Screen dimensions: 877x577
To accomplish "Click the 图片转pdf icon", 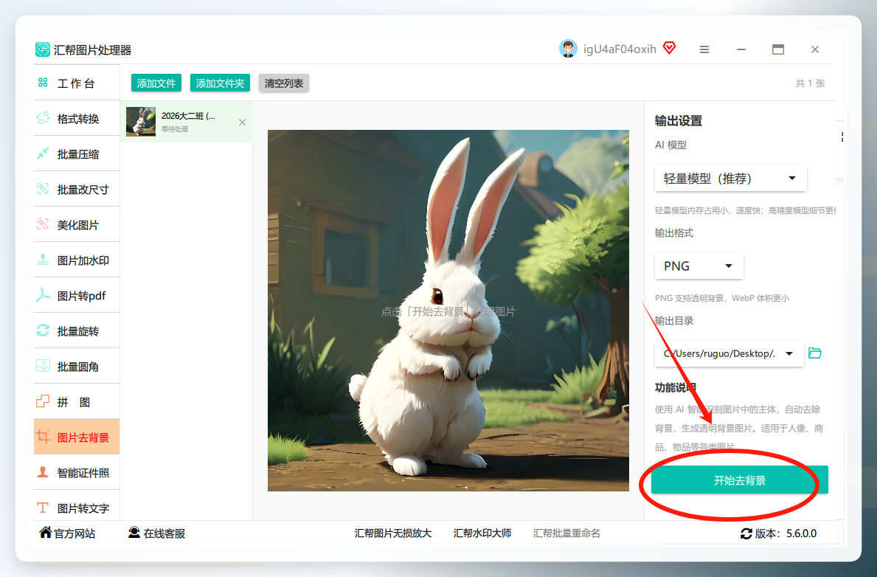I will (43, 295).
